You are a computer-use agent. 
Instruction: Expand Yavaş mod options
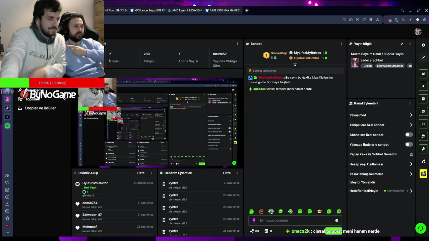tap(411, 115)
